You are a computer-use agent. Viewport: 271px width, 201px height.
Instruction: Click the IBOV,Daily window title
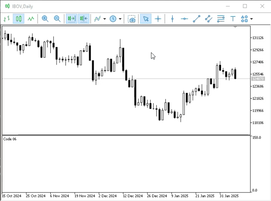click(22, 7)
